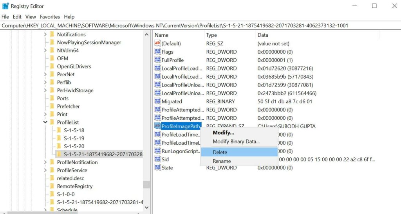
Task: Select the S-1-5-19 folder icon
Action: (59, 138)
